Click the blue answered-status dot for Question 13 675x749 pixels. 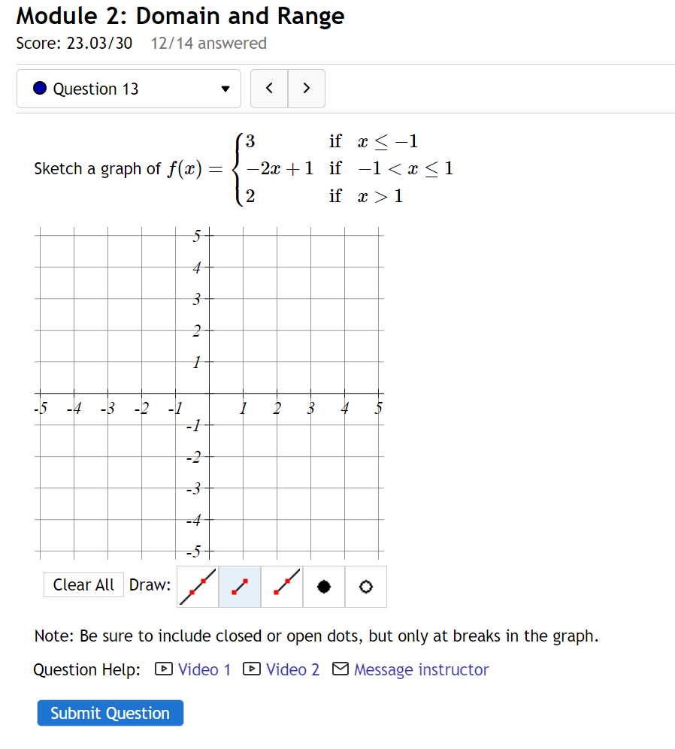coord(39,87)
